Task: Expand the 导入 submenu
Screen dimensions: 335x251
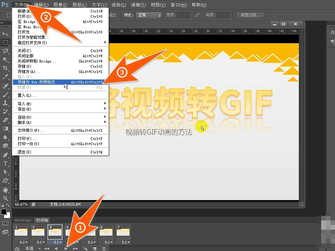Action: point(61,104)
